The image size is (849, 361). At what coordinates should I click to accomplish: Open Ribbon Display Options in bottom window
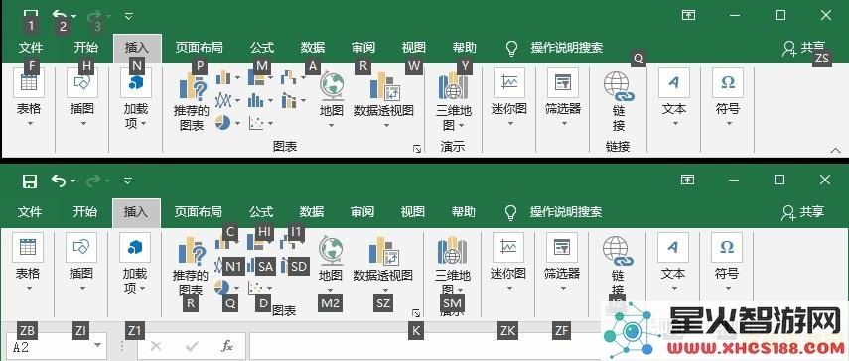[x=688, y=180]
